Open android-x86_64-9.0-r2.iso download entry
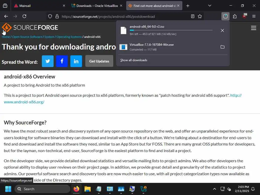The height and width of the screenshot is (195, 260). pos(168,30)
